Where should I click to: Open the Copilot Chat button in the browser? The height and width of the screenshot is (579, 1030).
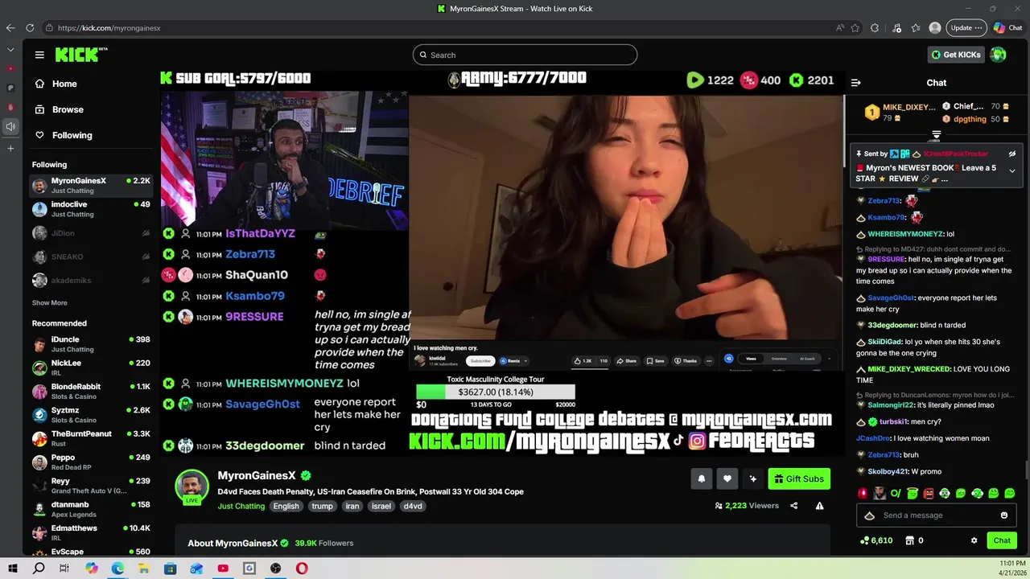click(x=1007, y=27)
